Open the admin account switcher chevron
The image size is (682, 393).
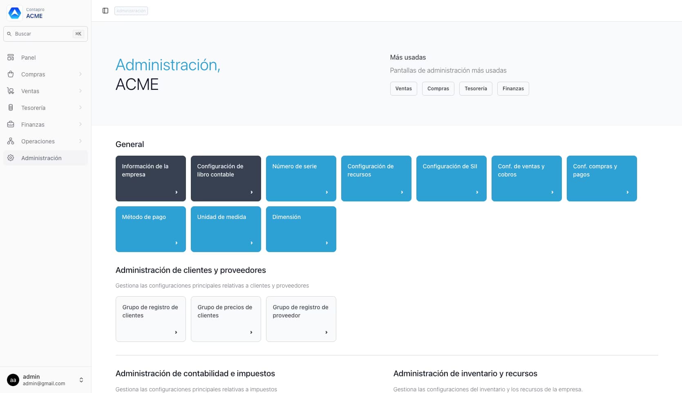(81, 380)
